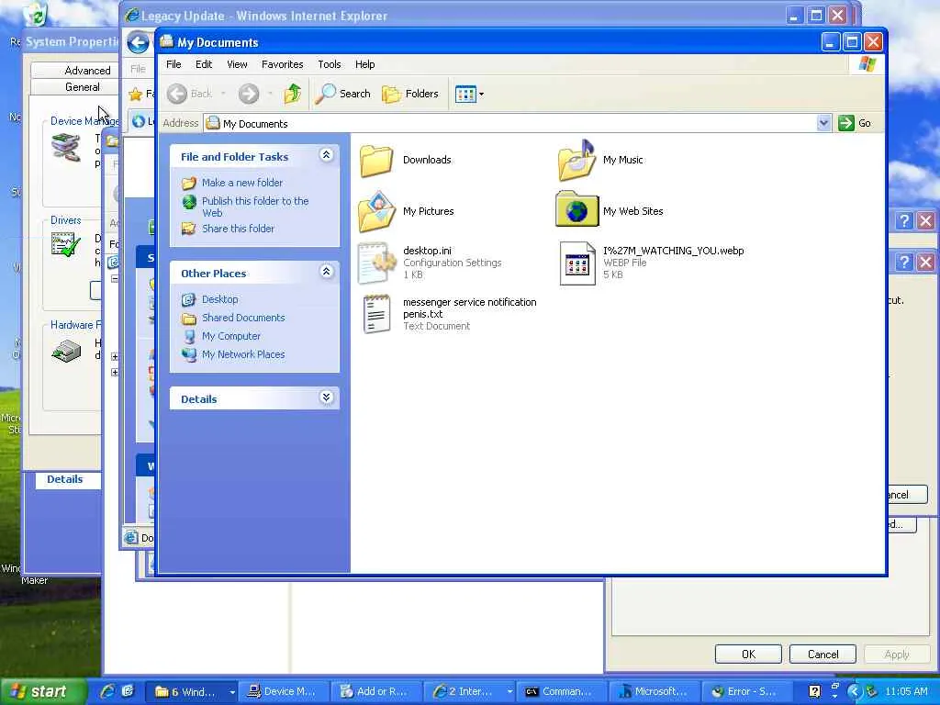Click Cancel in the bottom dialog

pos(822,654)
